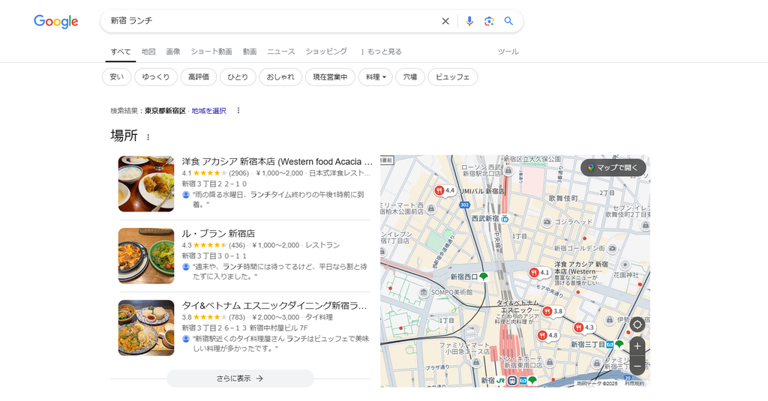Viewport: 768px width, 401px height.
Task: Click the 西武新宿 station icon on map
Action: (505, 219)
